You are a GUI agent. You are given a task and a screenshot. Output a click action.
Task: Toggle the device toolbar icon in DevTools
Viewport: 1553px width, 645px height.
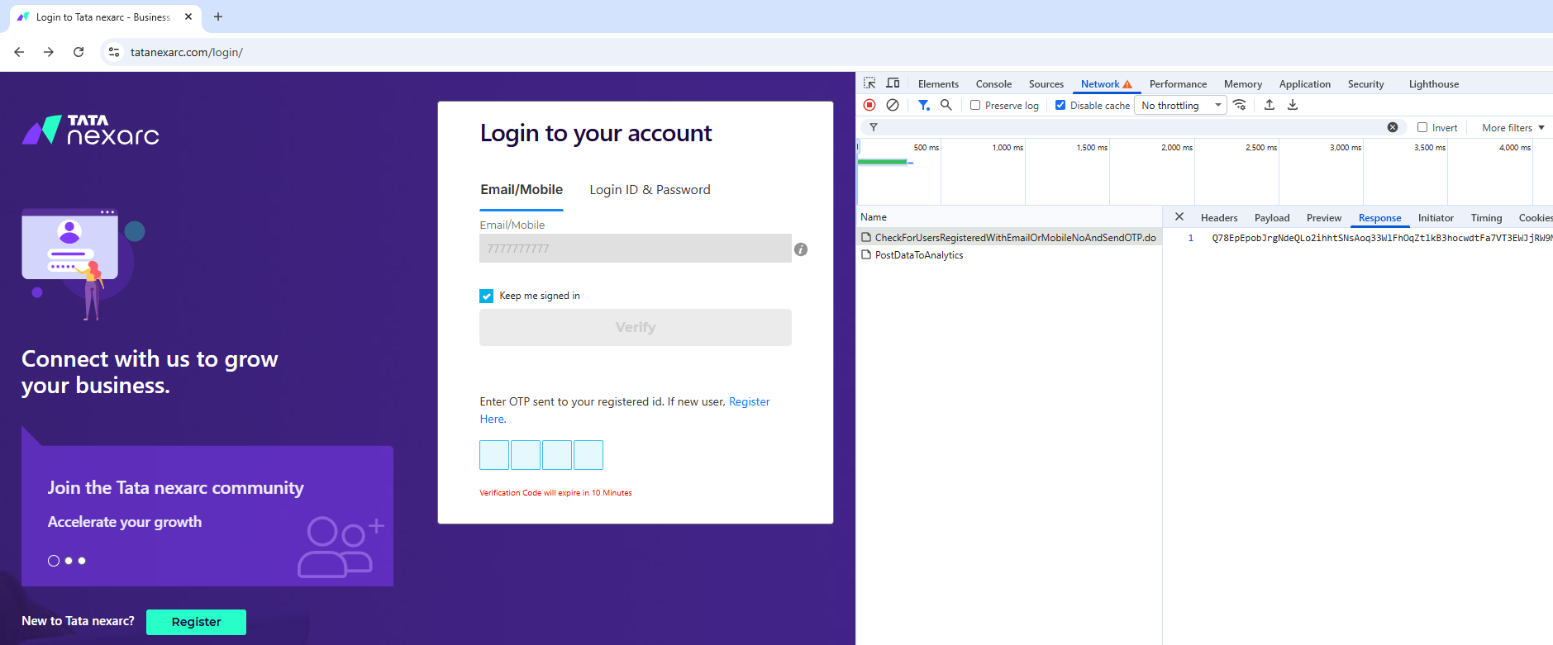pos(893,83)
